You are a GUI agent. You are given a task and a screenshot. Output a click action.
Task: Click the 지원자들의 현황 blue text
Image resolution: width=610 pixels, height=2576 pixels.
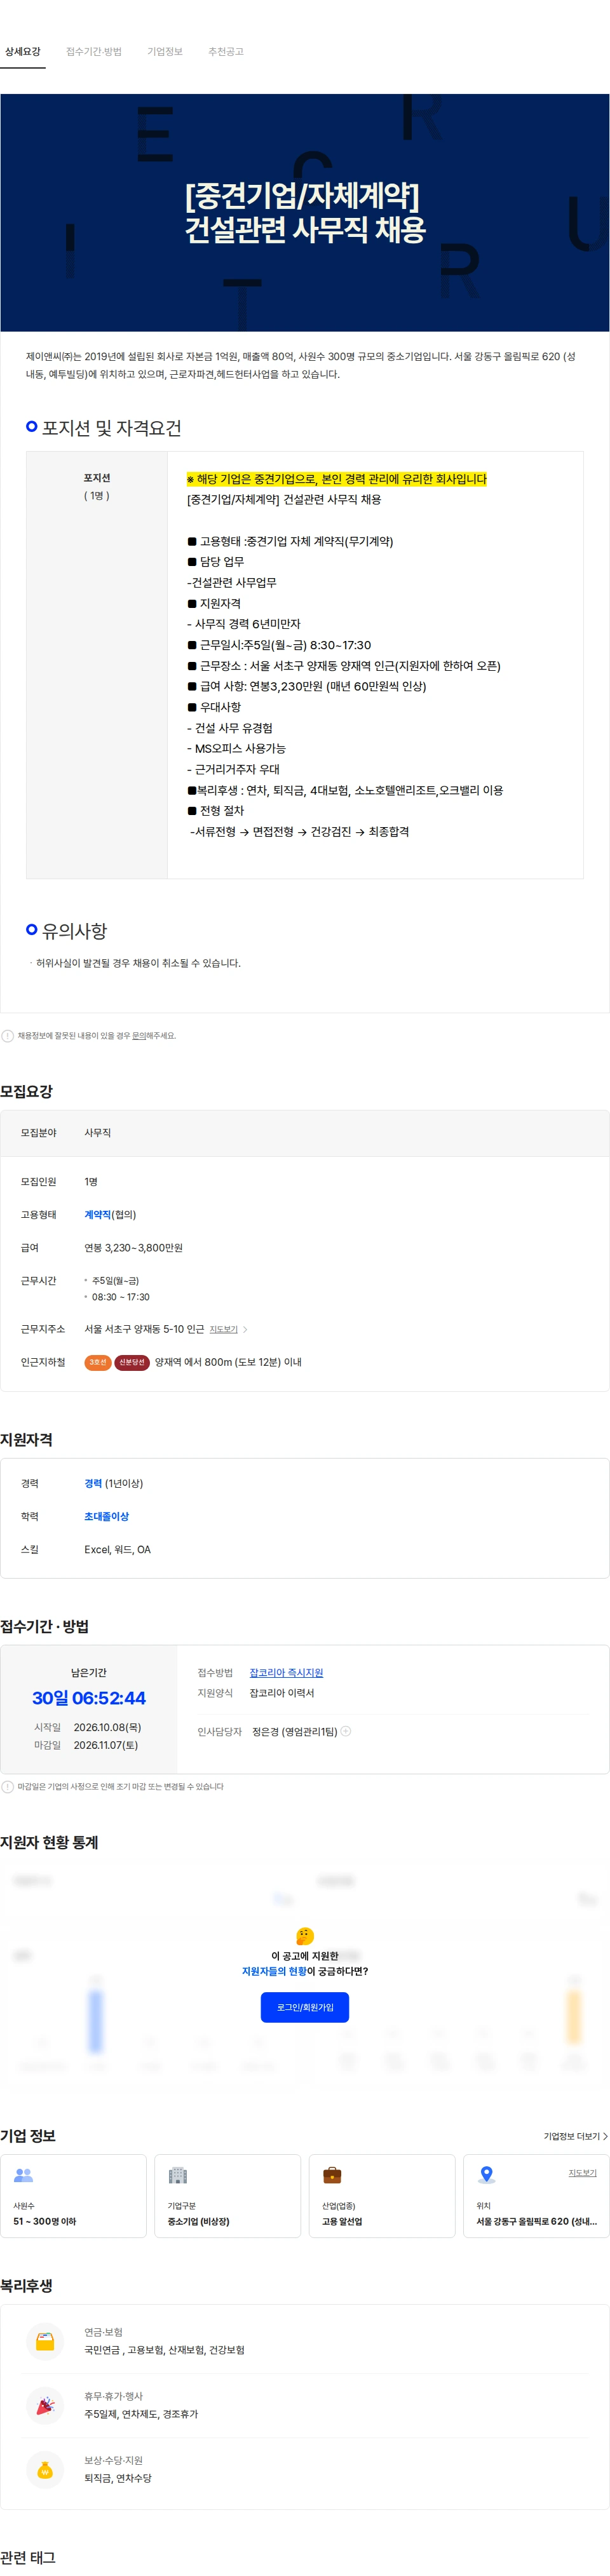[274, 1971]
